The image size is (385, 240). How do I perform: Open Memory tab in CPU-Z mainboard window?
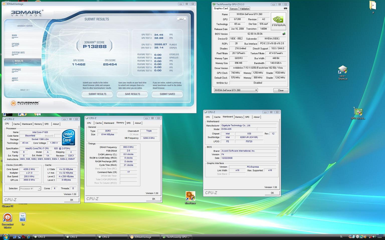coord(239,117)
